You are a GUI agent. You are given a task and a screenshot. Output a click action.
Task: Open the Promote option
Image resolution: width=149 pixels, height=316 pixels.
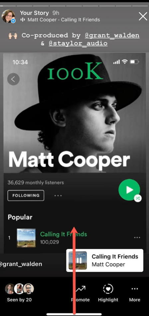[x=80, y=294]
